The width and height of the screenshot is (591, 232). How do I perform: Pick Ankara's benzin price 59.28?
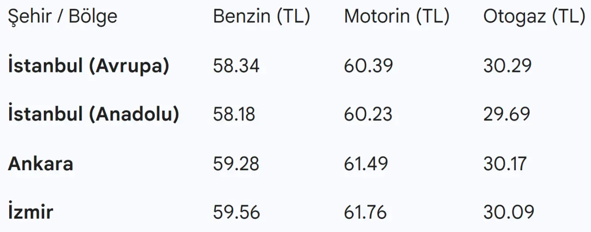[x=236, y=164]
